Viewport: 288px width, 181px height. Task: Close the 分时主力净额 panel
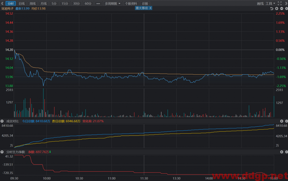(282, 152)
